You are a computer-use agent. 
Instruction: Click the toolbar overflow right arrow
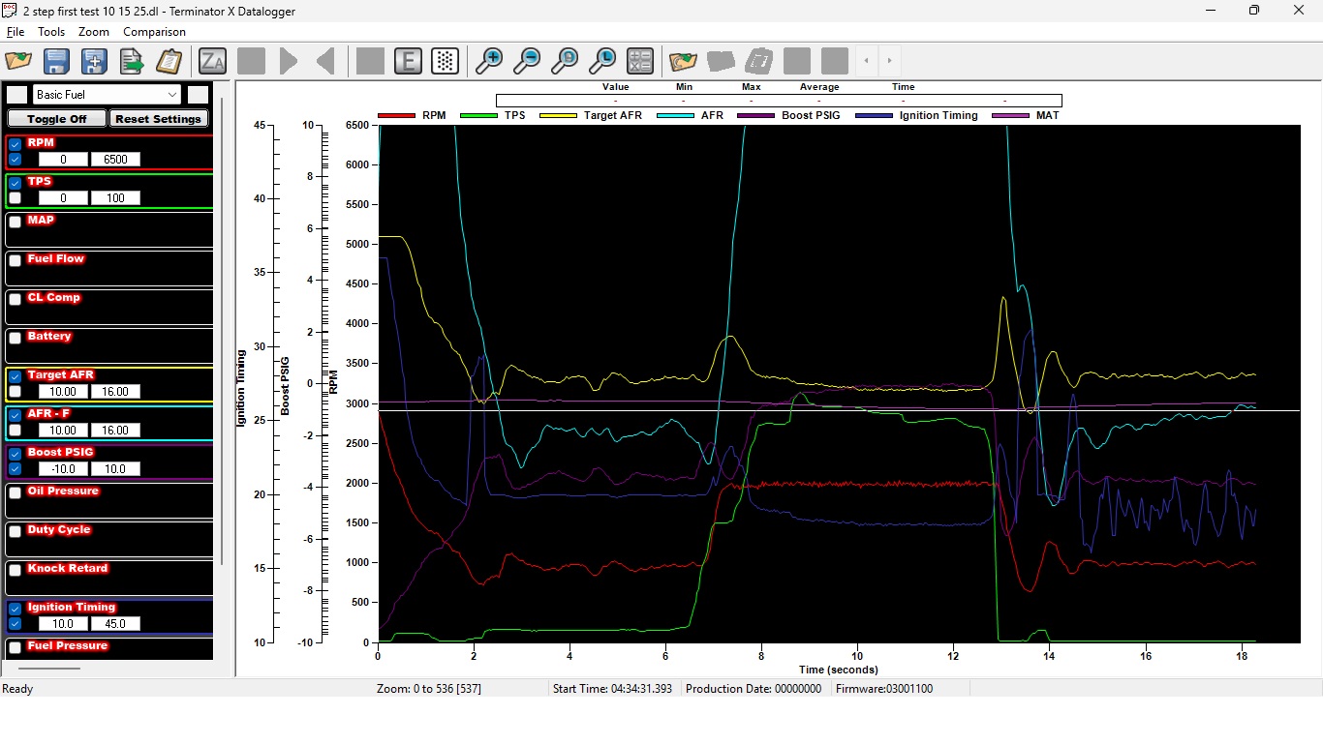click(x=889, y=61)
